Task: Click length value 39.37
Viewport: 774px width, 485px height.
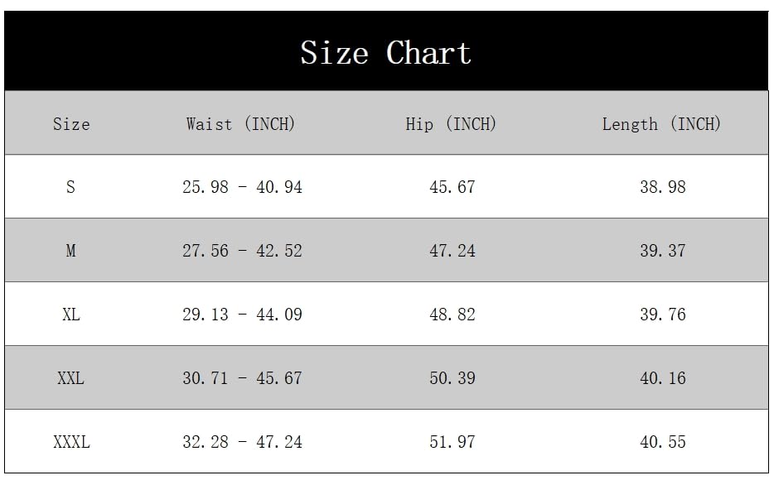Action: [x=663, y=251]
